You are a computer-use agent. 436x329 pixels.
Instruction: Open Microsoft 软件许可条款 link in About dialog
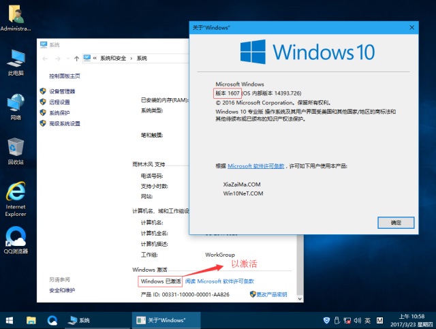tap(258, 166)
